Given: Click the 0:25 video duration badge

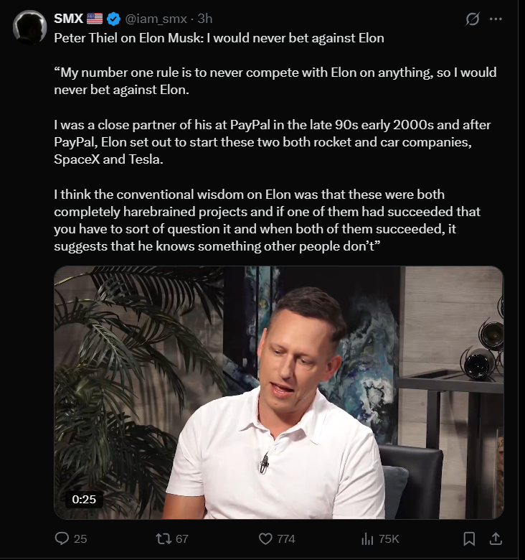Looking at the screenshot, I should tap(84, 499).
